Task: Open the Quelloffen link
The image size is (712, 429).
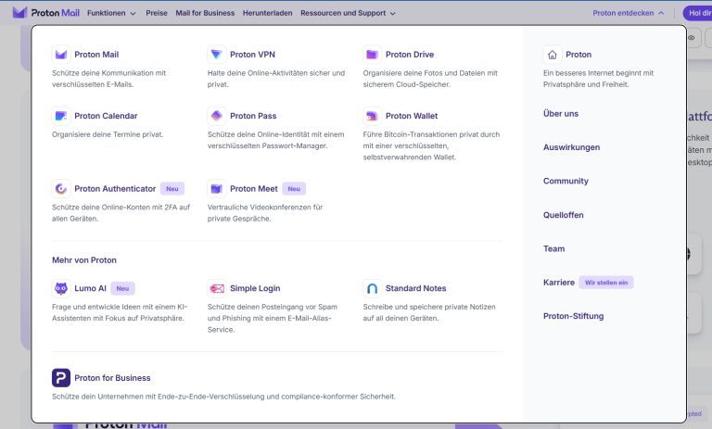Action: [563, 215]
